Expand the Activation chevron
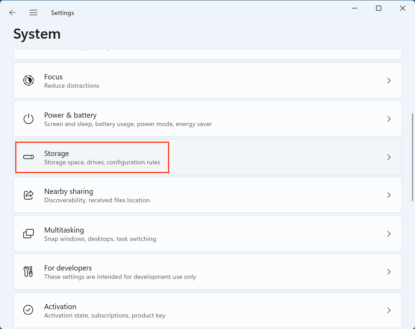 coord(389,310)
